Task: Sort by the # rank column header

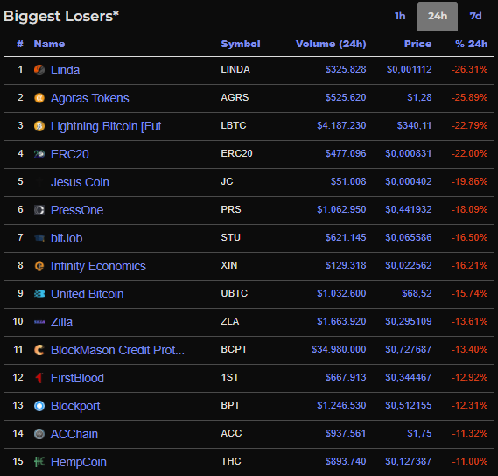Action: (x=20, y=44)
